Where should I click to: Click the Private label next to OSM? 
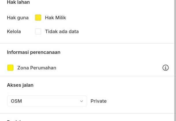click(99, 101)
